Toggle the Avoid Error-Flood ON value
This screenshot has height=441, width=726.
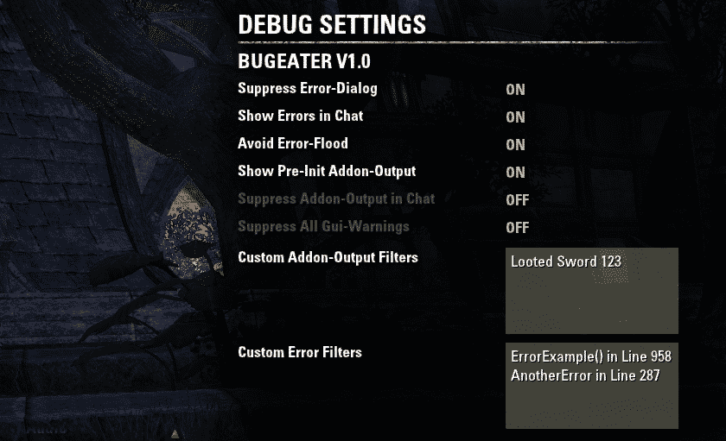pyautogui.click(x=515, y=145)
